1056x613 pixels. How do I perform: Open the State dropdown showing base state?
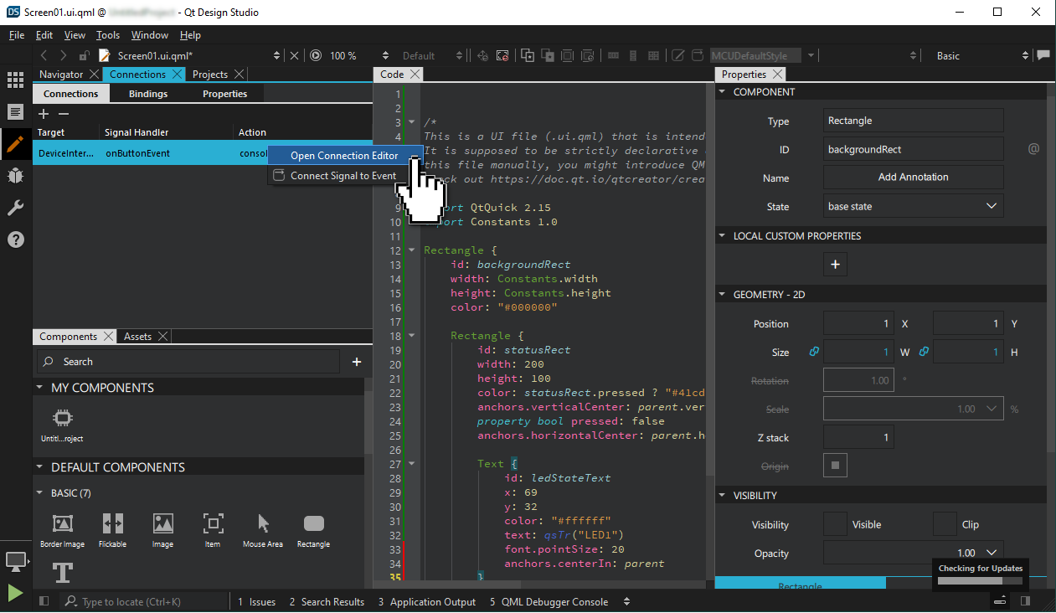point(913,206)
